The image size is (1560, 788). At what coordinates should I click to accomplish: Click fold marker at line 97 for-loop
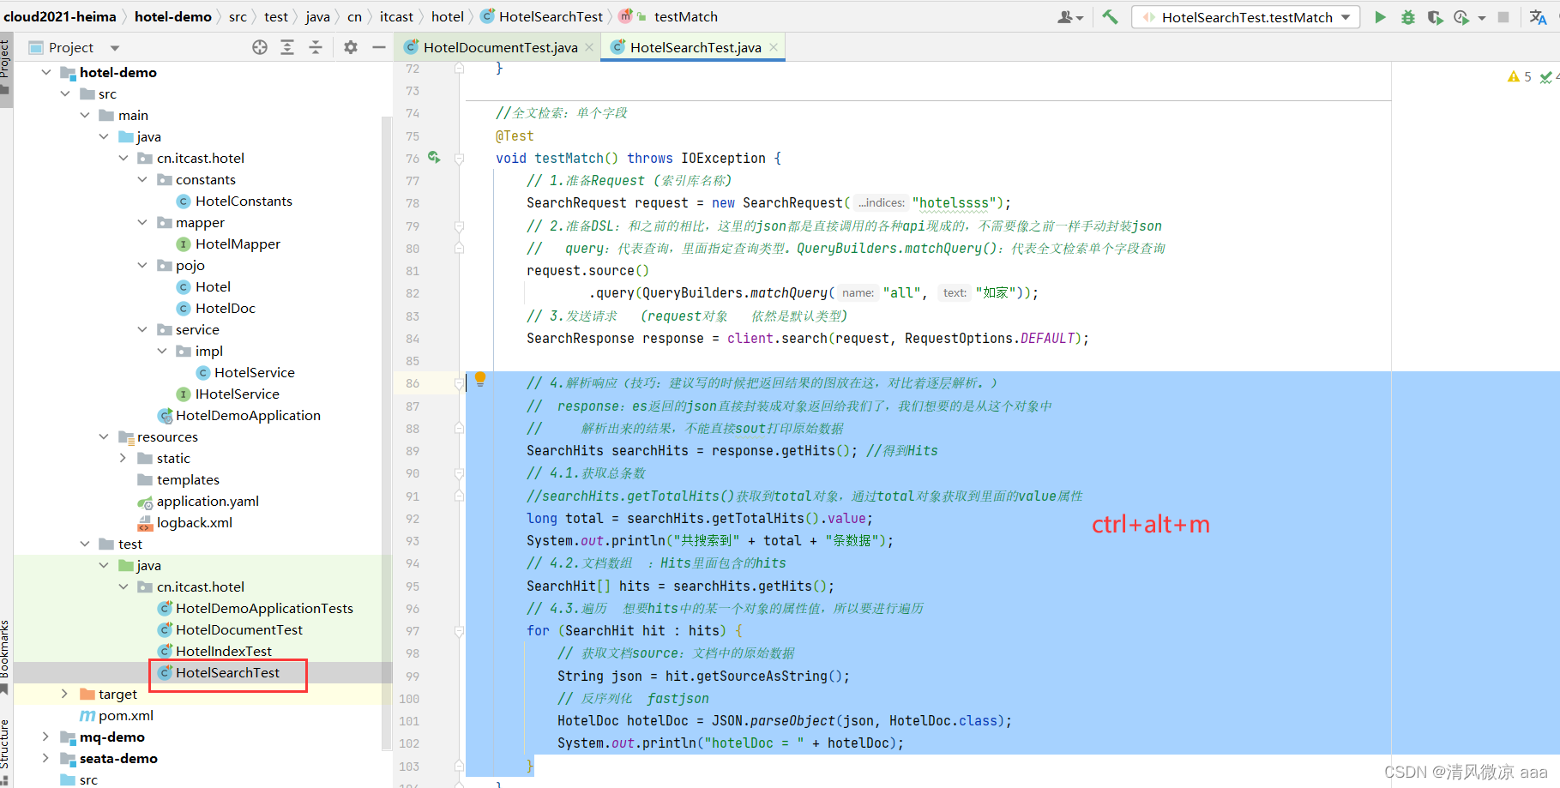[460, 631]
